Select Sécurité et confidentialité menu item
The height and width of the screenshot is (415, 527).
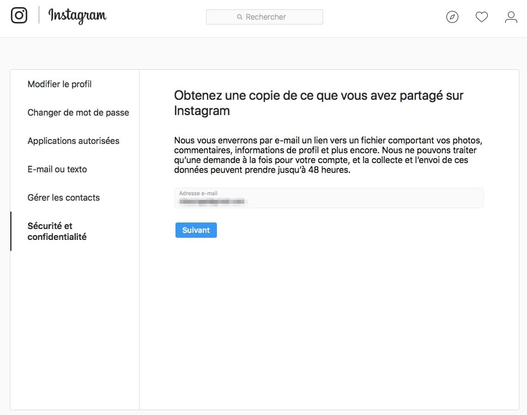(x=57, y=231)
